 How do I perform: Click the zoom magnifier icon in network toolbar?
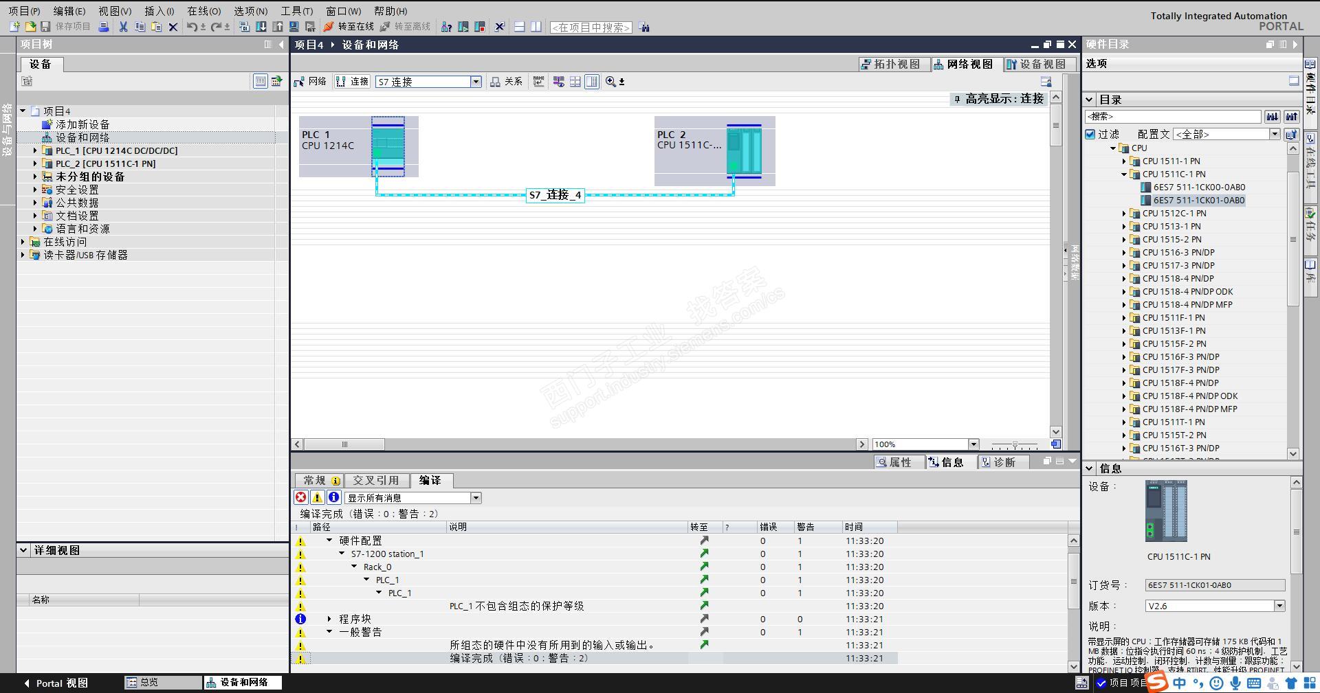[610, 82]
